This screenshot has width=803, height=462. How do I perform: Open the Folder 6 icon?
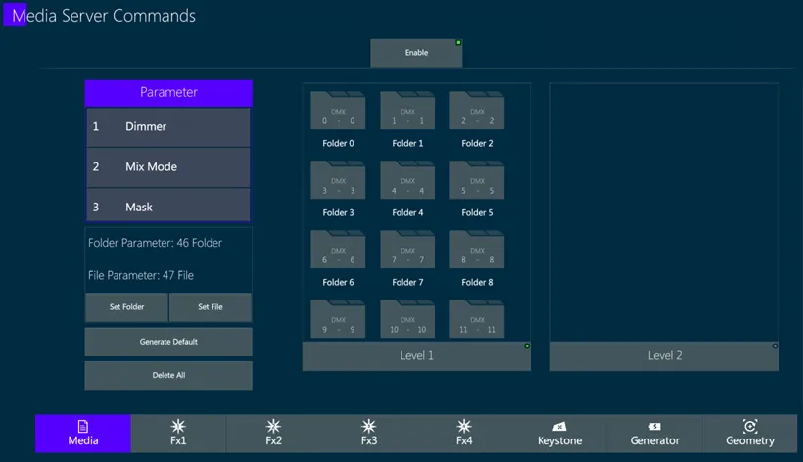[338, 250]
